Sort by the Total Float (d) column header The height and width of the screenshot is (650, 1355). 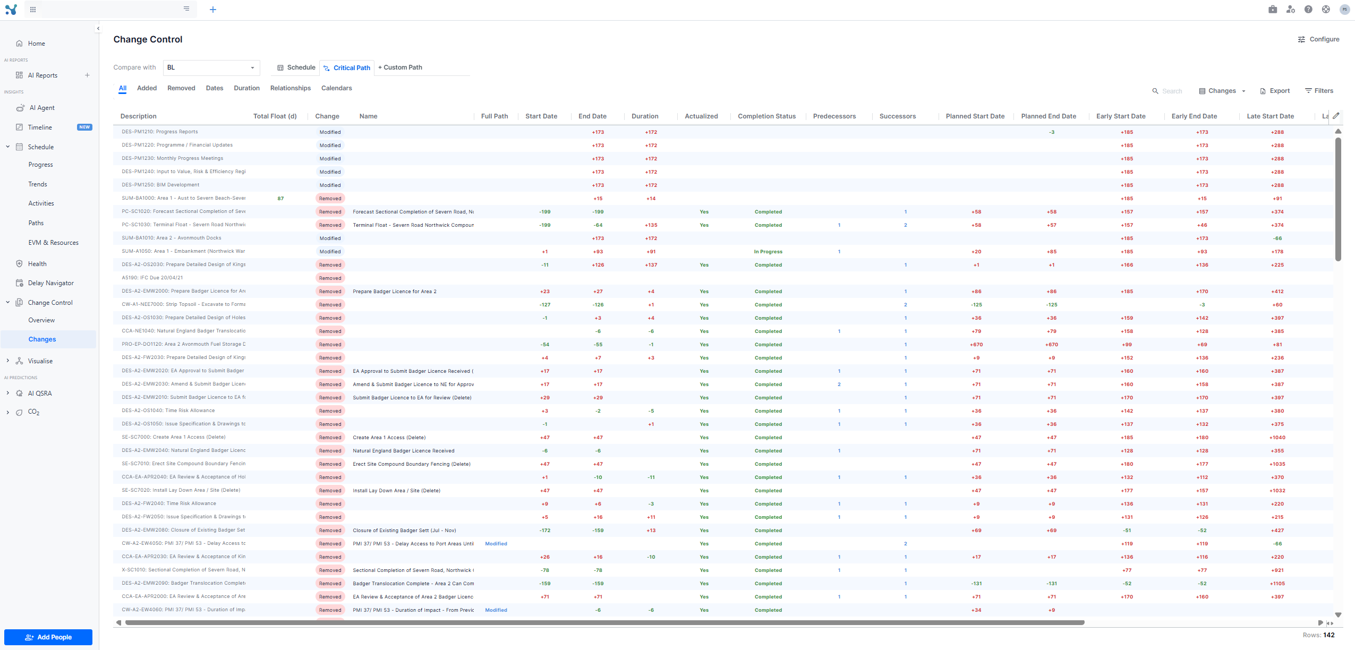pos(275,116)
